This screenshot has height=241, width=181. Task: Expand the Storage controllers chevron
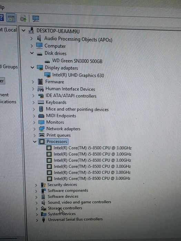click(37, 209)
